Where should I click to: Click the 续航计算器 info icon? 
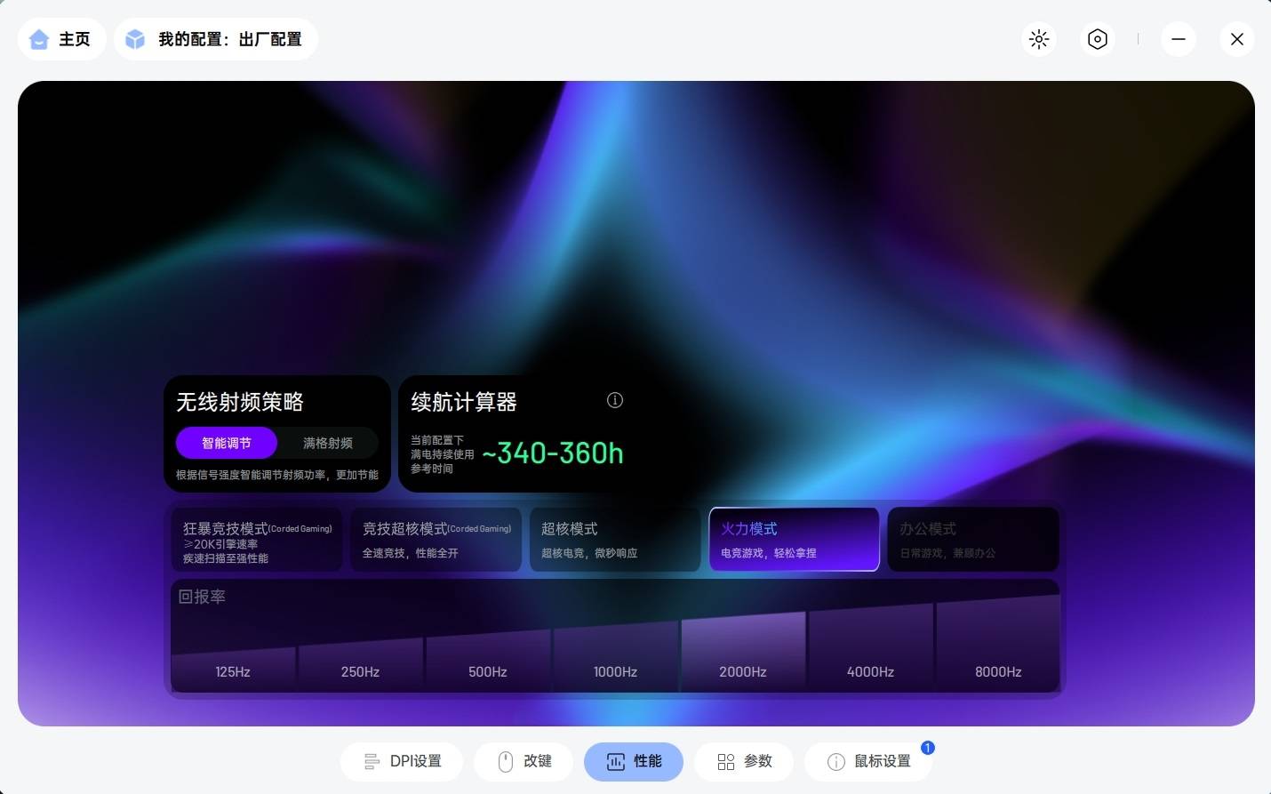[615, 400]
